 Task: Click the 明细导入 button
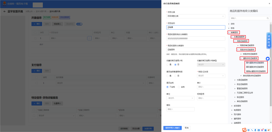pyautogui.click(x=57, y=24)
